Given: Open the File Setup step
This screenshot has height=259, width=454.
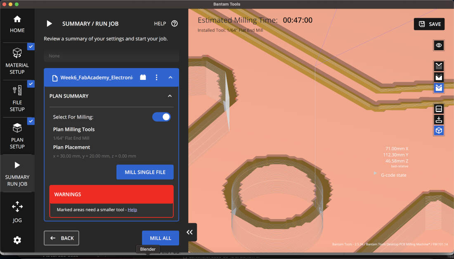Looking at the screenshot, I should (x=17, y=99).
